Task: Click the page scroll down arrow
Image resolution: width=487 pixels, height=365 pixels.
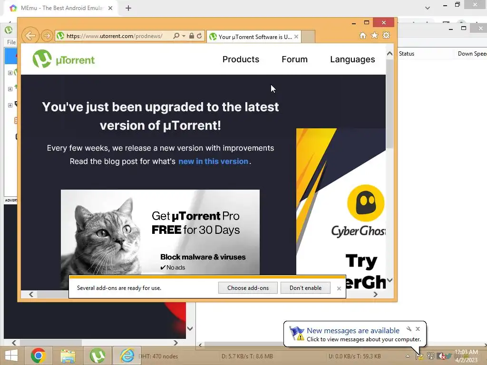Action: pos(390,280)
